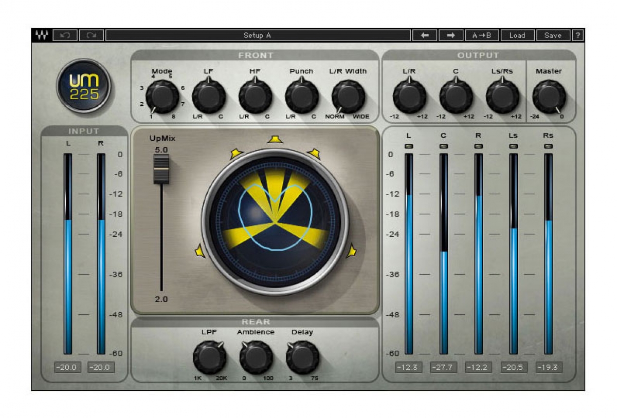Click the Ls output clip indicator
617x418 pixels.
point(514,146)
